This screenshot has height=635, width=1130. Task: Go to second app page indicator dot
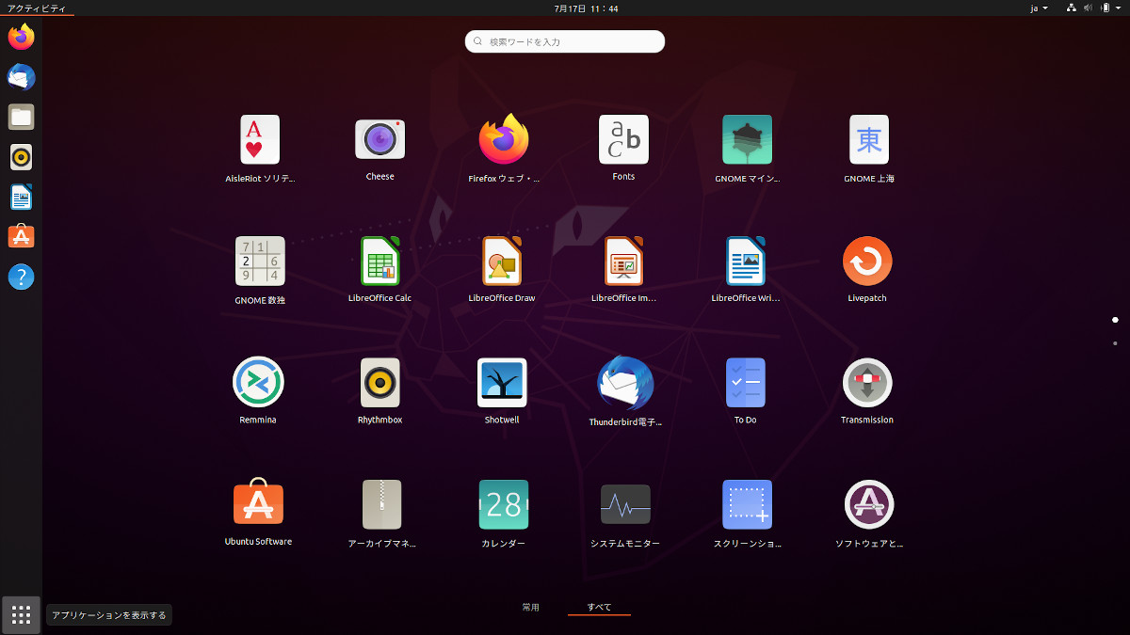point(1115,342)
